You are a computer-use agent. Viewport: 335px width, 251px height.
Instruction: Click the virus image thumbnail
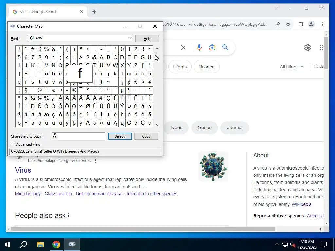(213, 166)
